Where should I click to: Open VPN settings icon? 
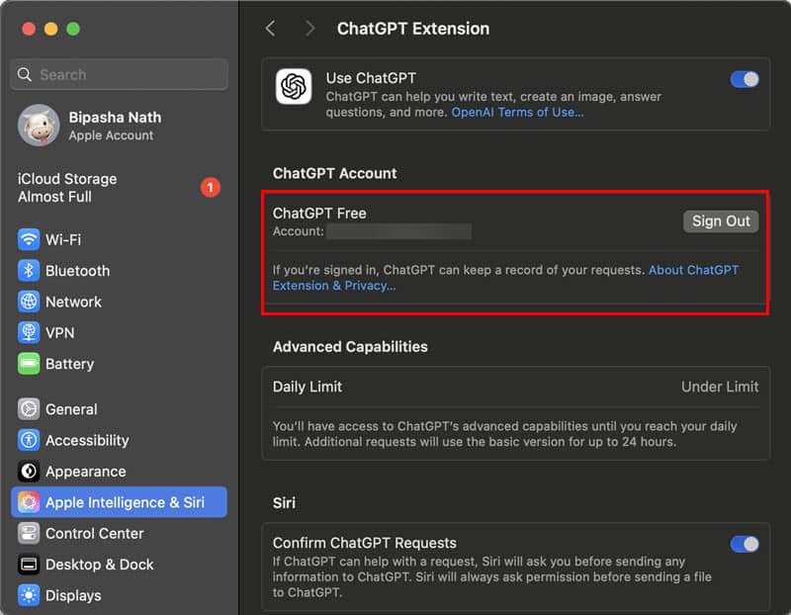29,333
